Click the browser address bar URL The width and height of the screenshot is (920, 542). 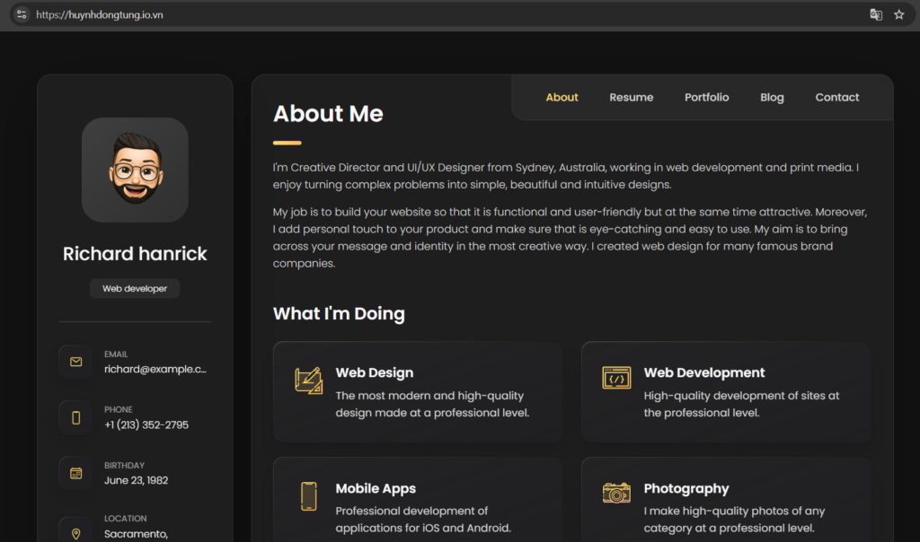[99, 15]
